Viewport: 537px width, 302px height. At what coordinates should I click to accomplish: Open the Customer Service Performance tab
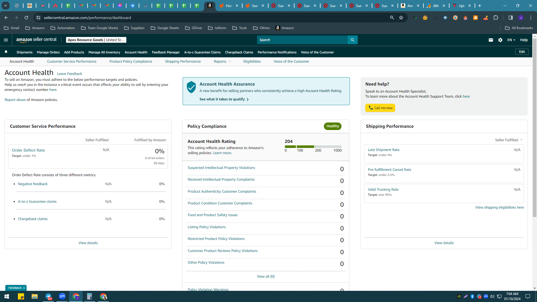coord(72,62)
